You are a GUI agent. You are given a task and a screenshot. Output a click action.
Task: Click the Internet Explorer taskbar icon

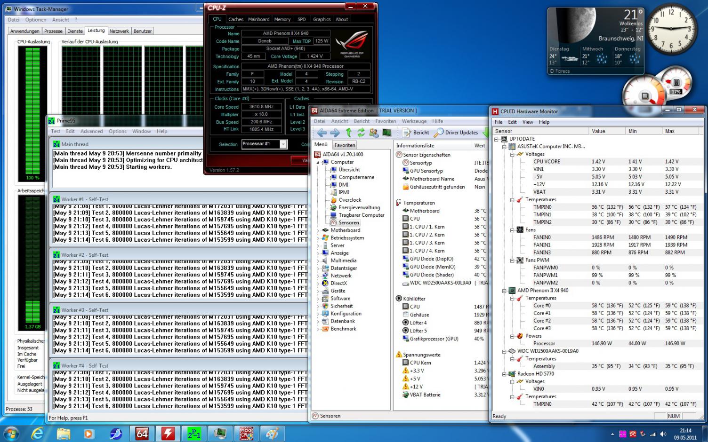click(x=37, y=434)
